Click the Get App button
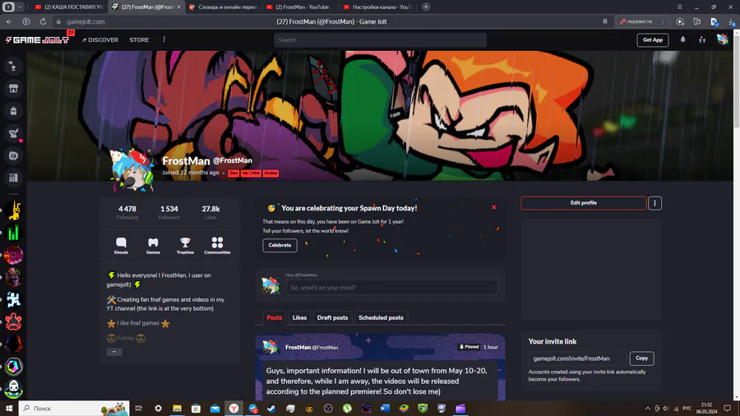Image resolution: width=740 pixels, height=416 pixels. click(653, 40)
